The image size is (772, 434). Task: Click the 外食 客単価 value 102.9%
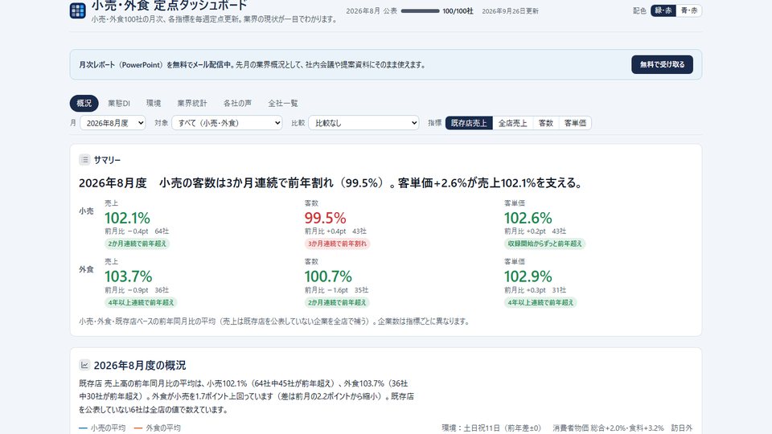[x=528, y=276]
